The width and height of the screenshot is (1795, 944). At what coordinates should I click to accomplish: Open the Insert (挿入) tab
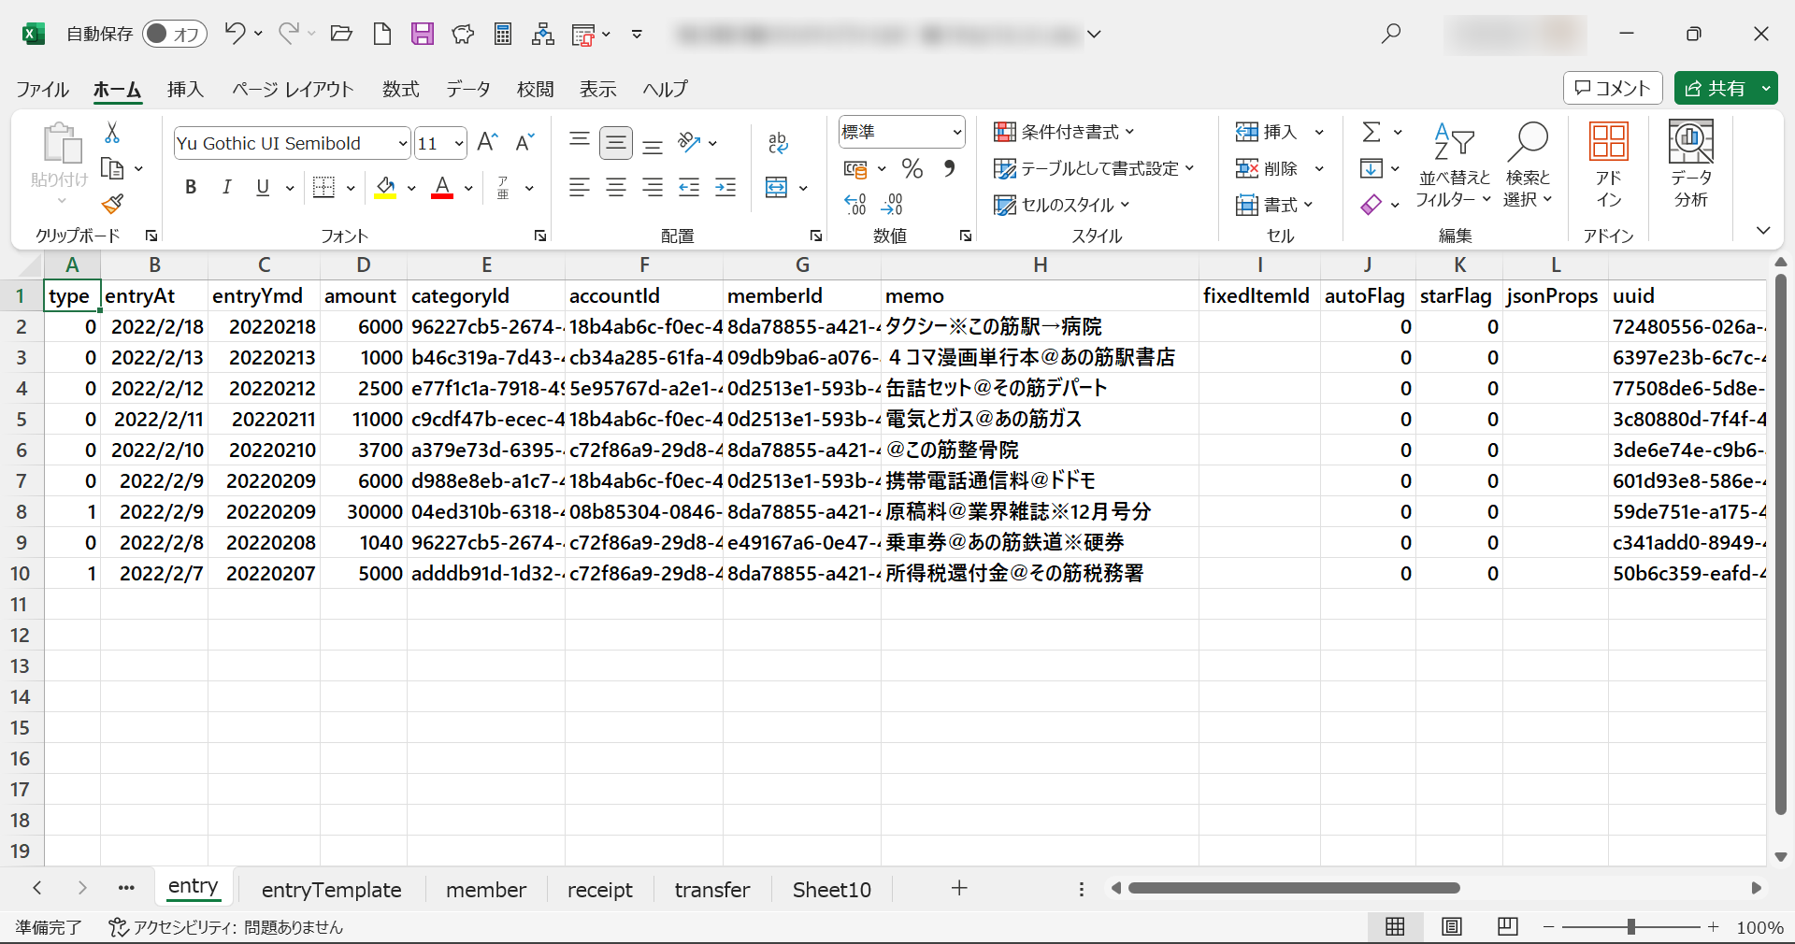click(x=185, y=89)
